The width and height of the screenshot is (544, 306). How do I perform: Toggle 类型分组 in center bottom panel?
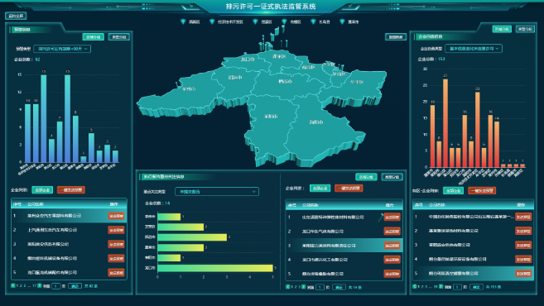click(392, 177)
